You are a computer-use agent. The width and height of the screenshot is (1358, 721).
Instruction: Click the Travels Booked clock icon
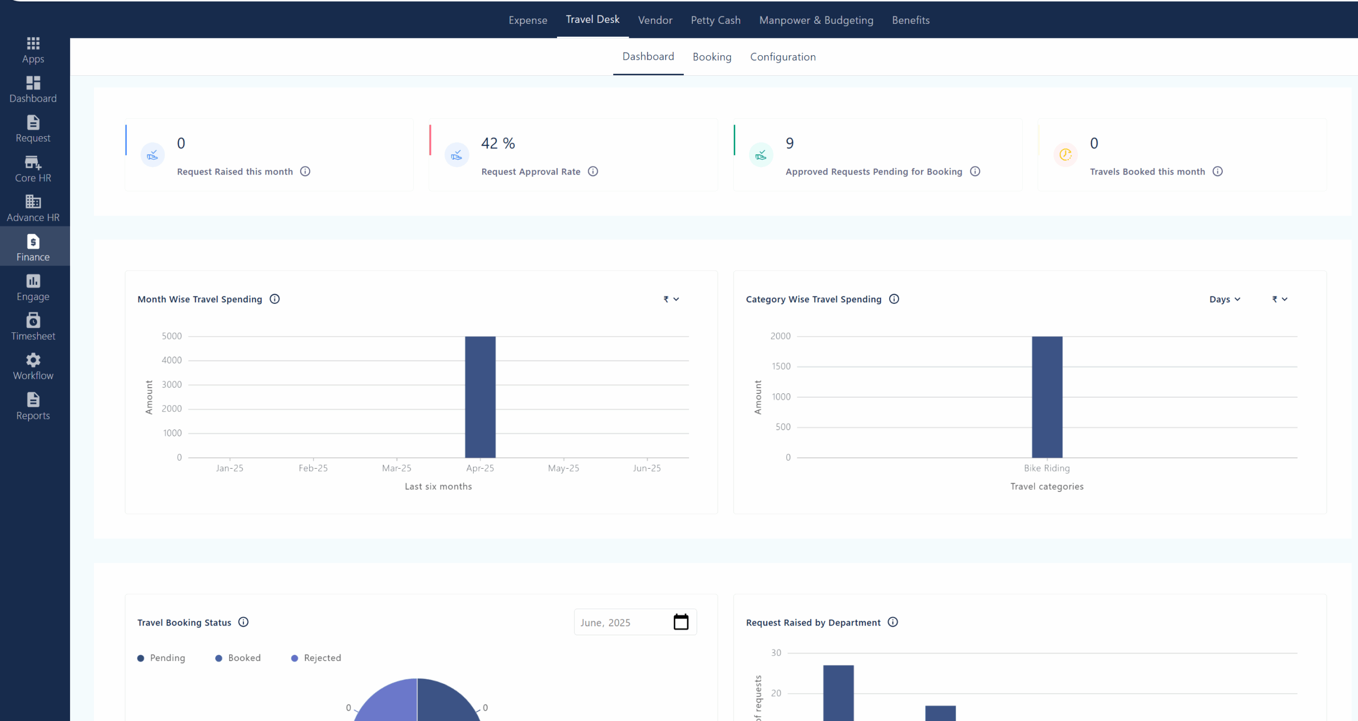coord(1065,155)
